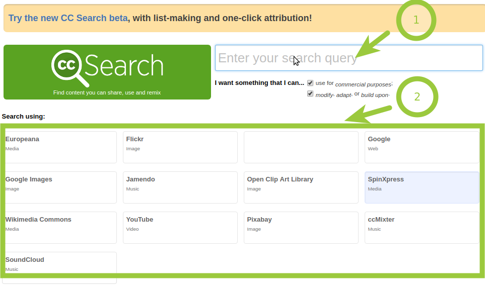Click the blank search source tile
The image size is (485, 292).
[301, 147]
